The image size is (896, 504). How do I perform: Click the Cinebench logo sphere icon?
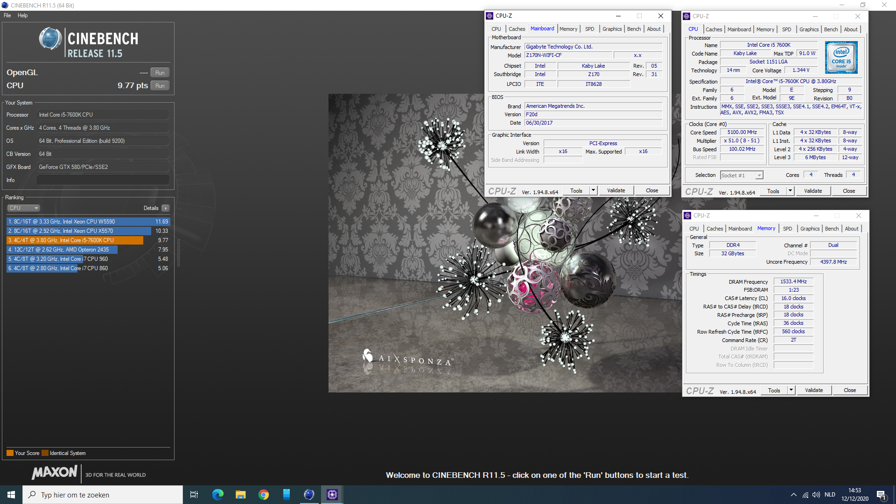pyautogui.click(x=50, y=39)
